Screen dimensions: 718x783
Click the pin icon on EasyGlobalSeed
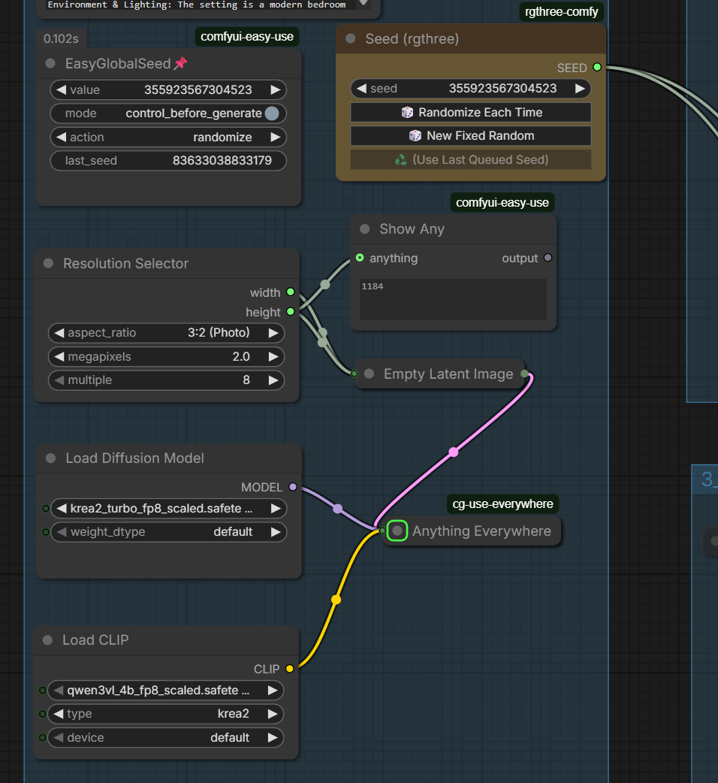tap(180, 63)
